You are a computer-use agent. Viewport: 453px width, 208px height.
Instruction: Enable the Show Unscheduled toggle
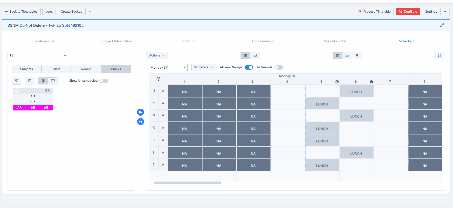click(103, 81)
